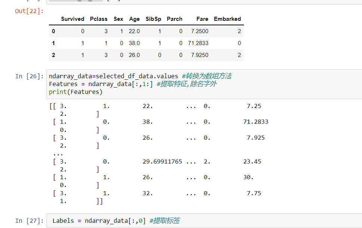Click the ndarray_data[:,1:] slice expression
This screenshot has width=362, height=228.
[121, 84]
